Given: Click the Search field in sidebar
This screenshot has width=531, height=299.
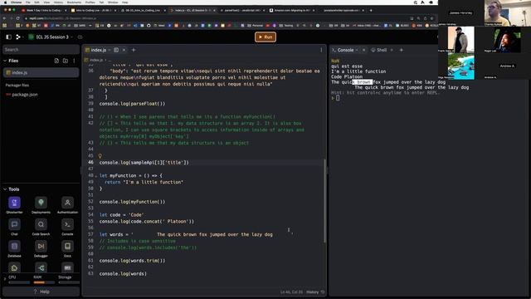Looking at the screenshot, I should tap(41, 50).
